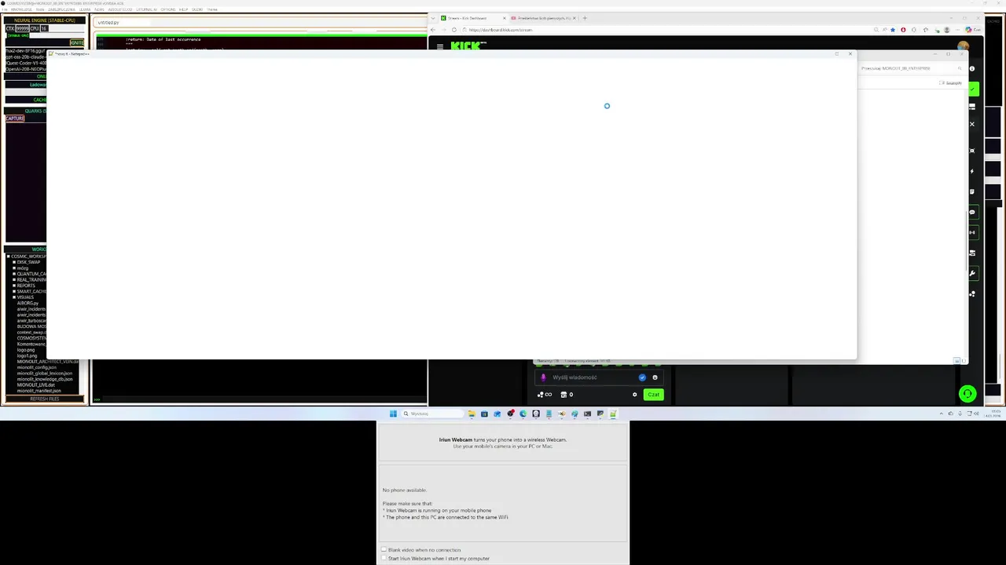Select AIBORG.py in the workspace tree
This screenshot has height=565, width=1006.
pyautogui.click(x=28, y=303)
